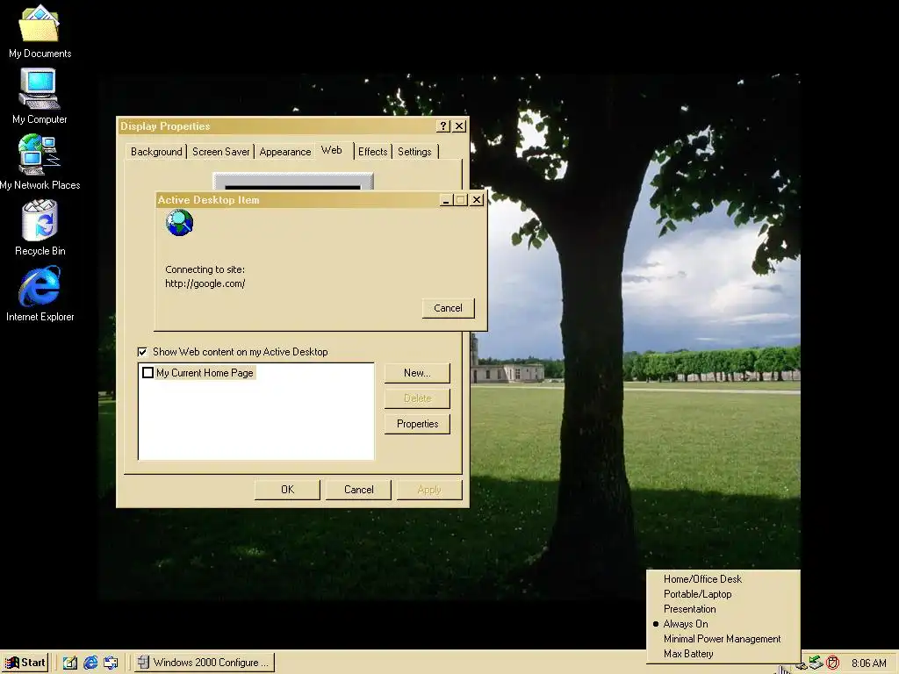The width and height of the screenshot is (899, 674).
Task: Click OK in Display Properties
Action: click(287, 490)
